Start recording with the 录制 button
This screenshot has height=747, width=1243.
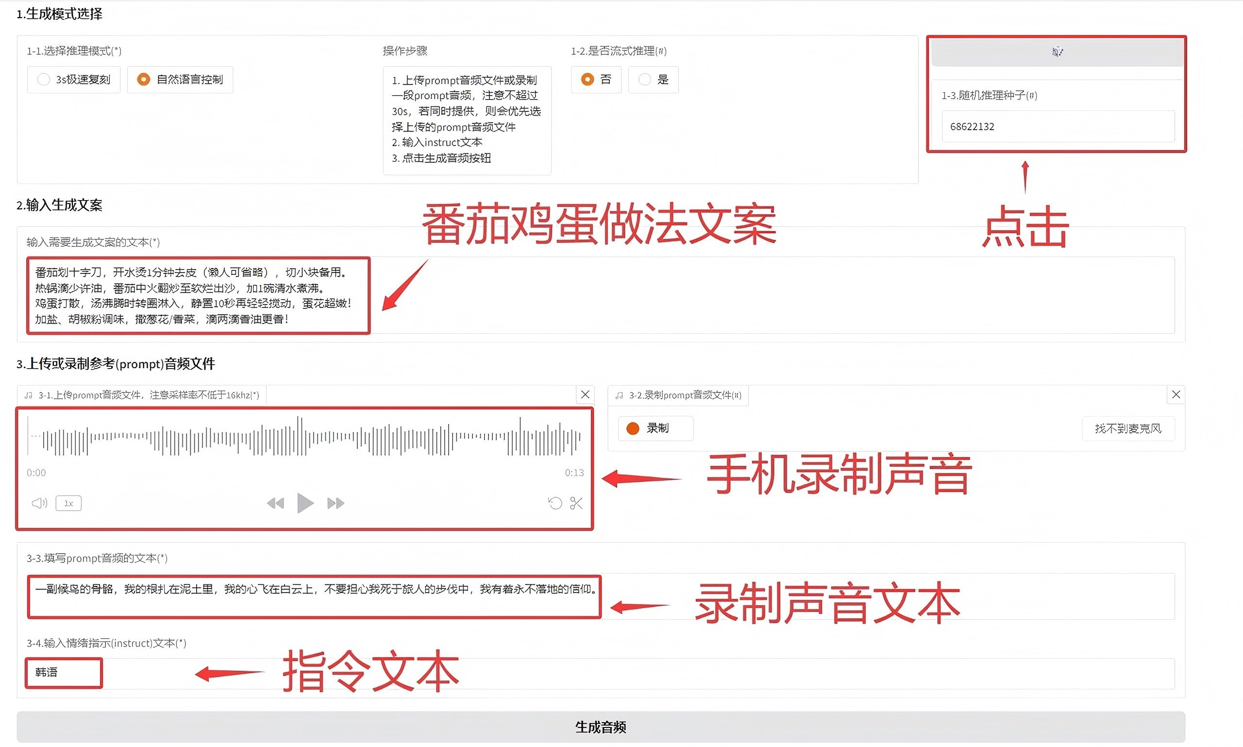coord(655,428)
